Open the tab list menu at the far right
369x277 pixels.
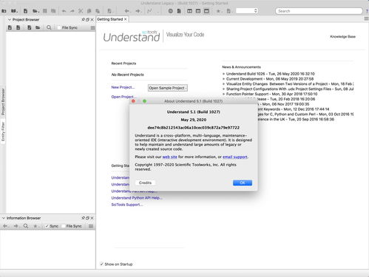click(366, 19)
